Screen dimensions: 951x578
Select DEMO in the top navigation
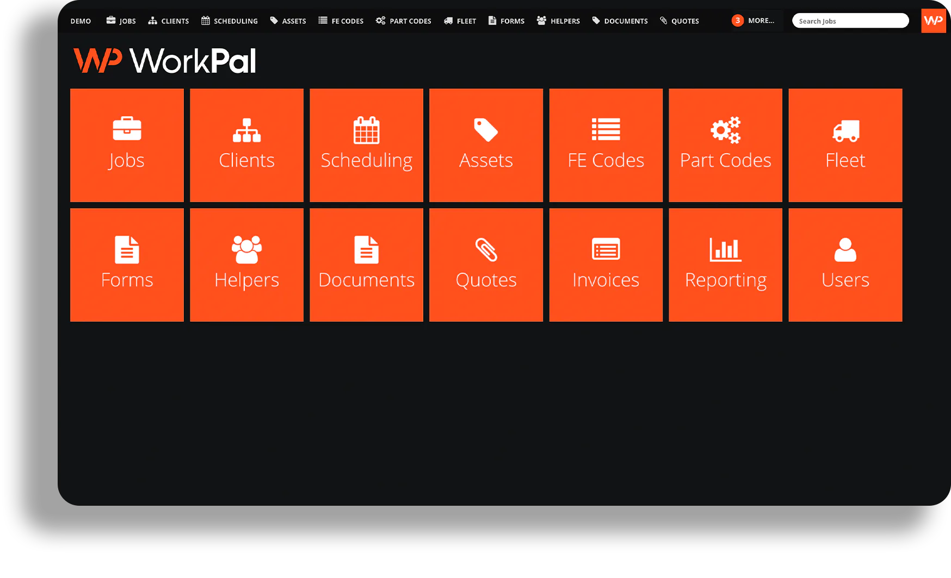tap(80, 21)
